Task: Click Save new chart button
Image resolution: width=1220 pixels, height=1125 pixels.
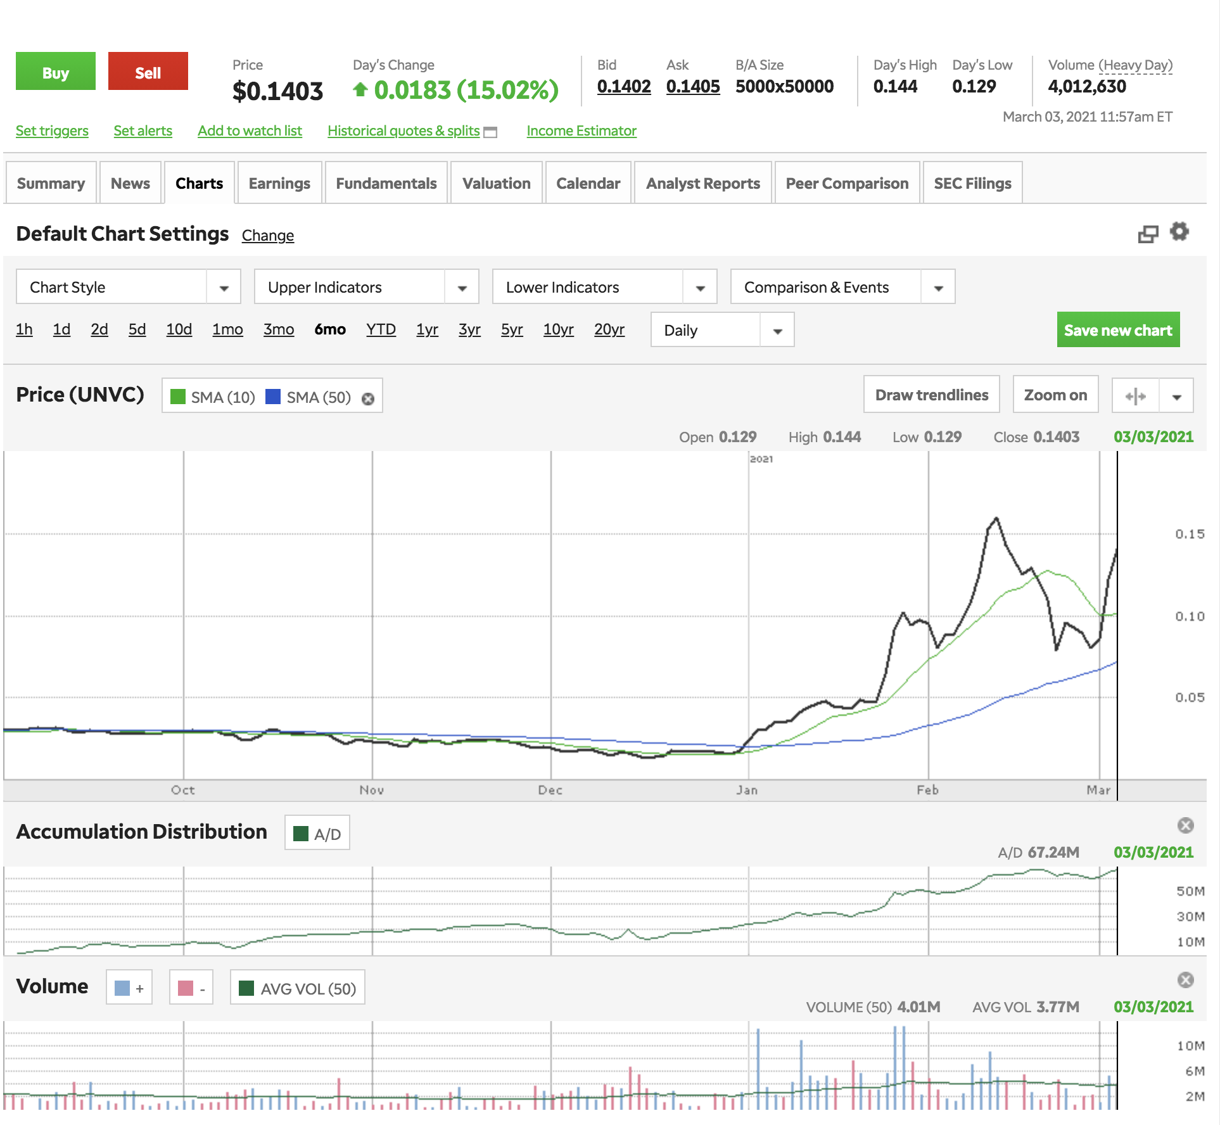Action: tap(1118, 329)
